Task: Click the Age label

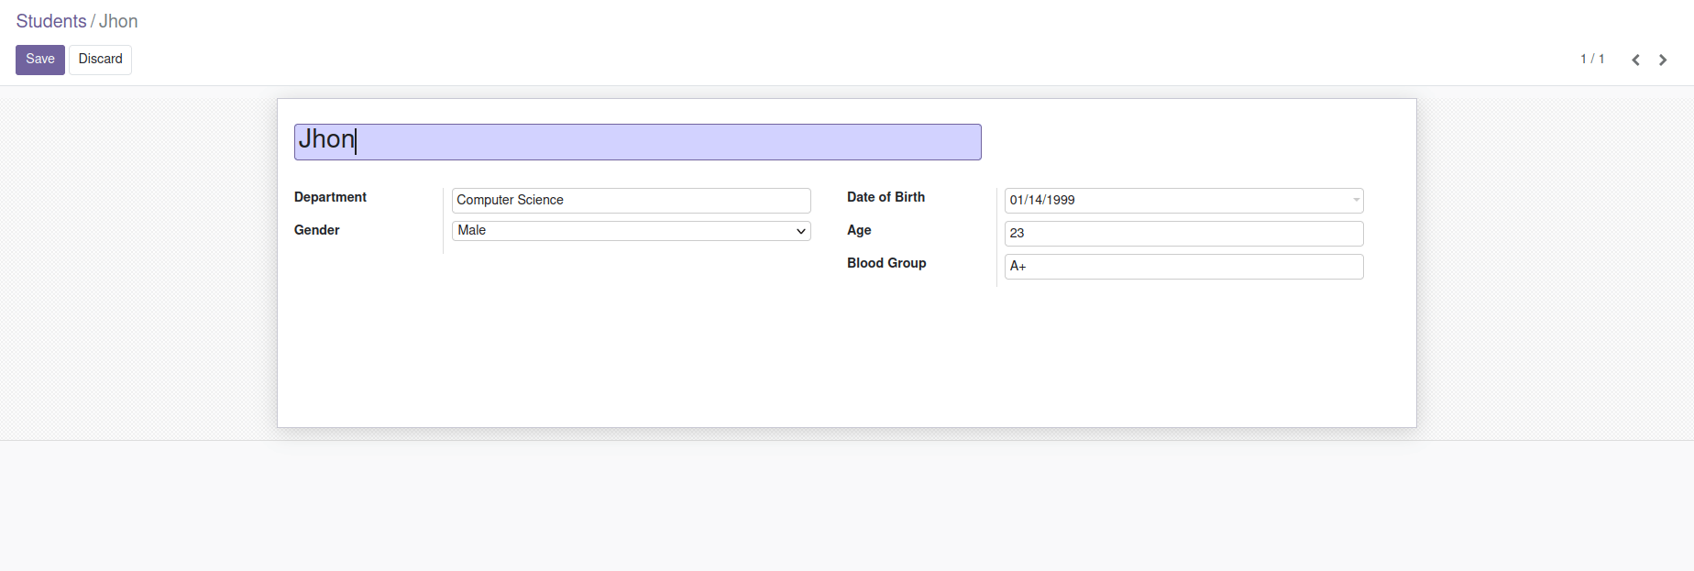Action: [x=859, y=230]
